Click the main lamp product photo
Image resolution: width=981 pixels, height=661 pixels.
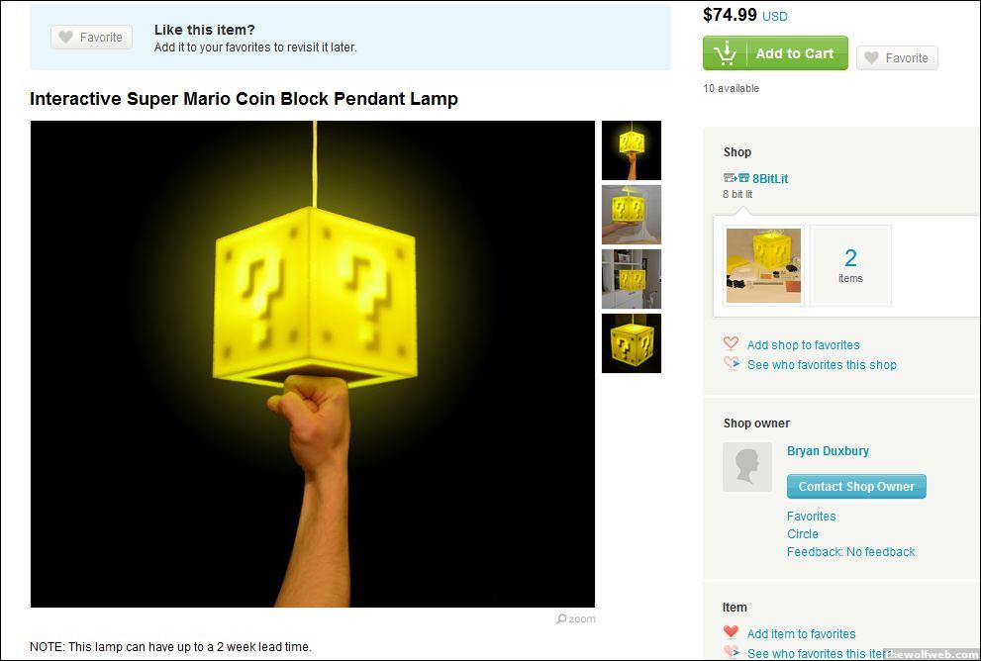[313, 364]
